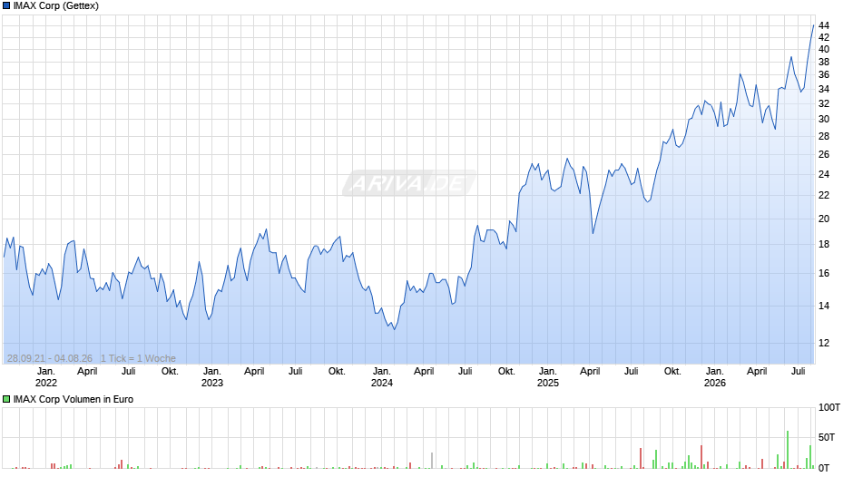Click price axis value 38

824,62
